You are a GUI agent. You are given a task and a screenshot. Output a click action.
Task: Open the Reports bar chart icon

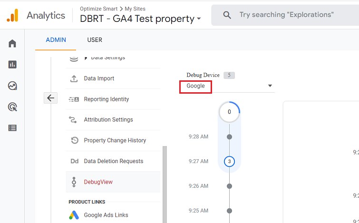pyautogui.click(x=12, y=65)
